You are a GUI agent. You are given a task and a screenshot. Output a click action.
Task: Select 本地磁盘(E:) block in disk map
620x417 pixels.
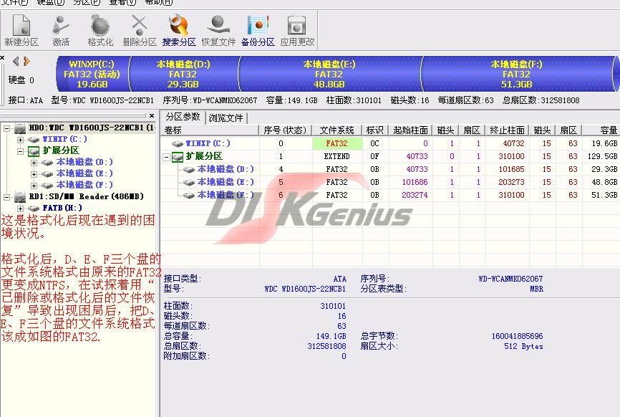coord(329,74)
